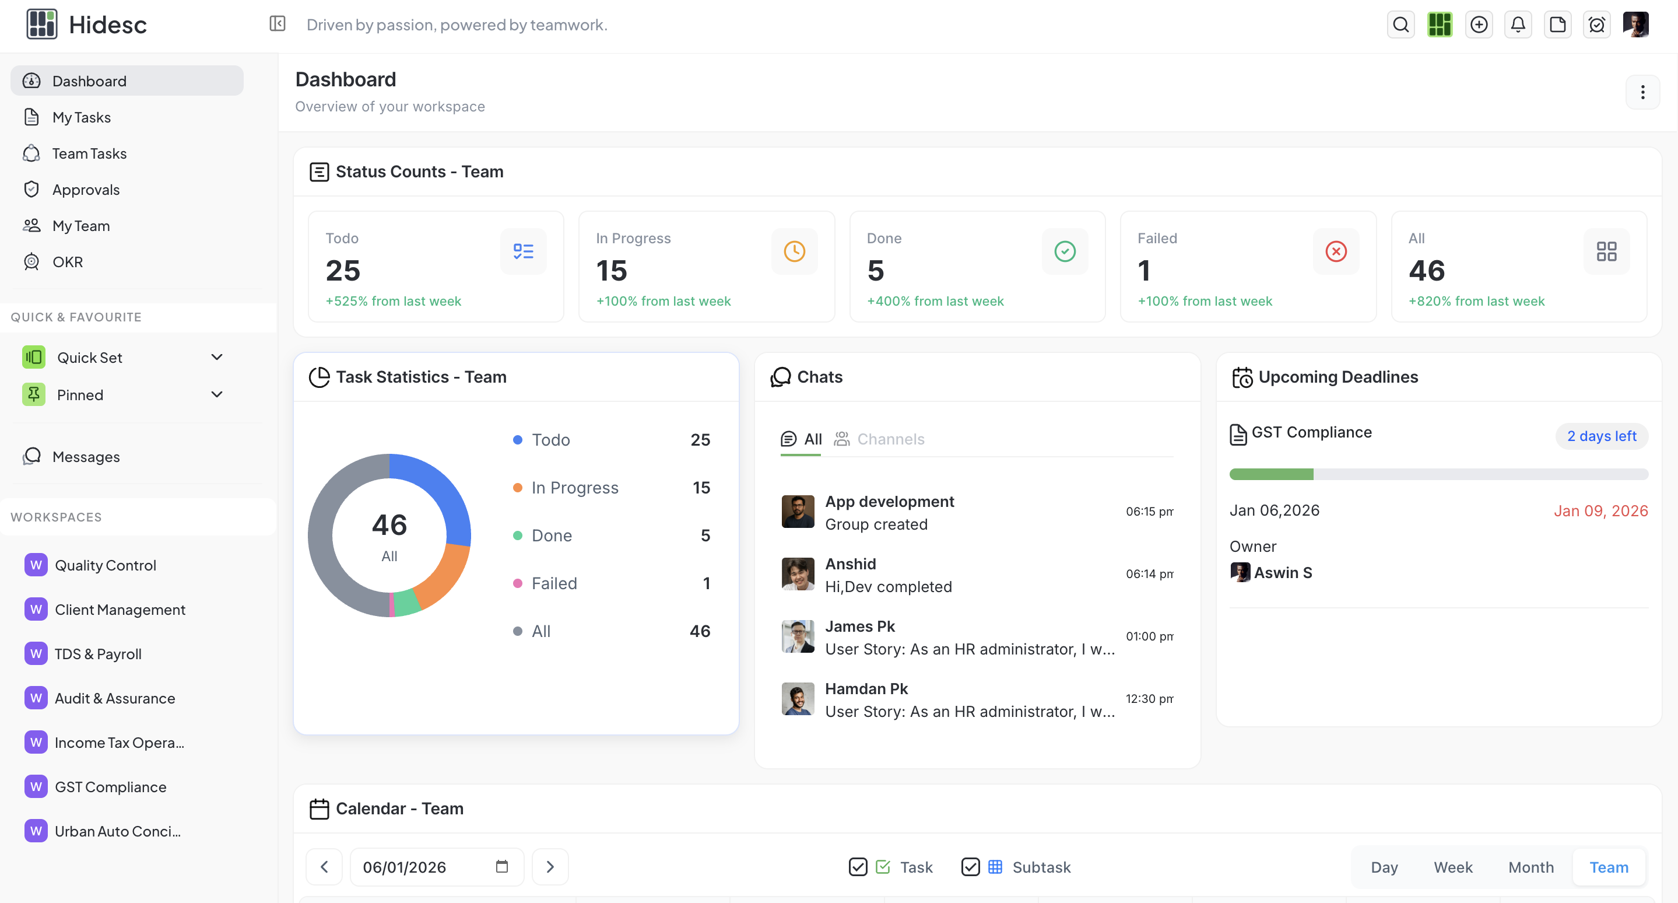Viewport: 1678px width, 903px height.
Task: Open the GST Compliance workspace
Action: (110, 786)
